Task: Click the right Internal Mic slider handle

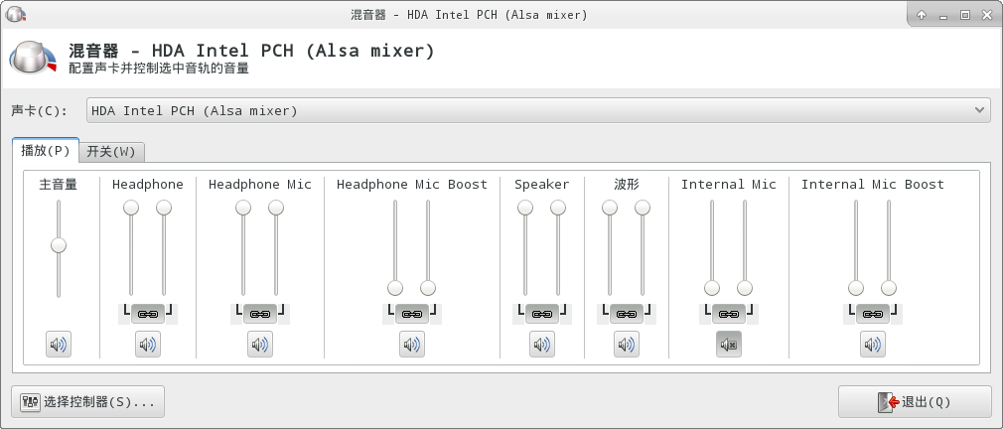Action: coord(745,288)
